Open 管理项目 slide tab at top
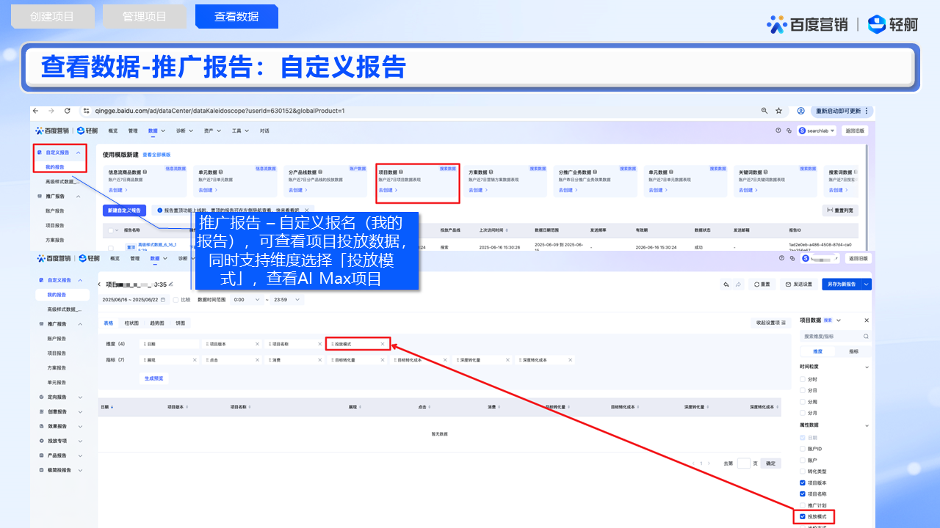 144,16
